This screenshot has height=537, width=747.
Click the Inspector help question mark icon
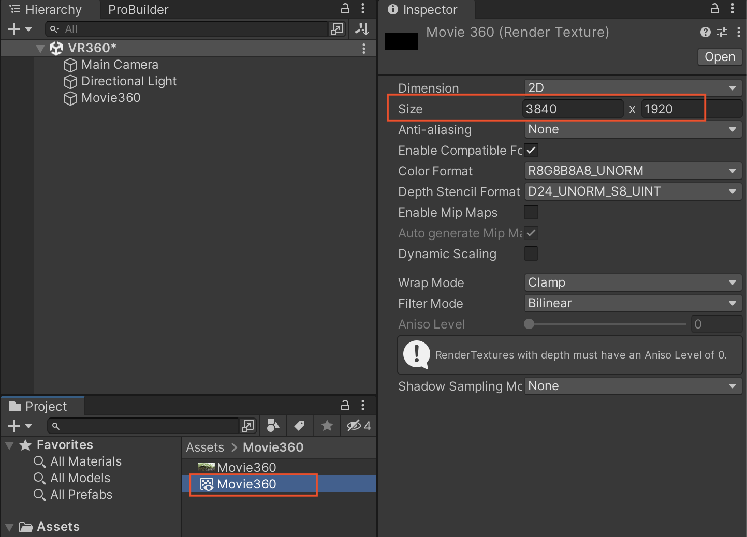(705, 33)
